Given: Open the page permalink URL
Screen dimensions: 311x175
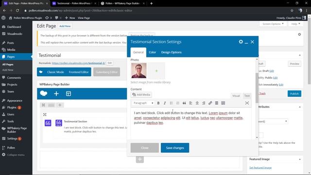Looking at the screenshot, I should click(x=79, y=63).
